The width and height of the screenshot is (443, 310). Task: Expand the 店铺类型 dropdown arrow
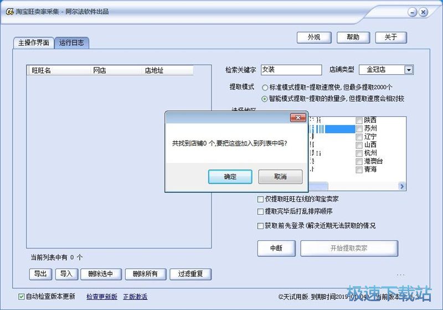409,70
